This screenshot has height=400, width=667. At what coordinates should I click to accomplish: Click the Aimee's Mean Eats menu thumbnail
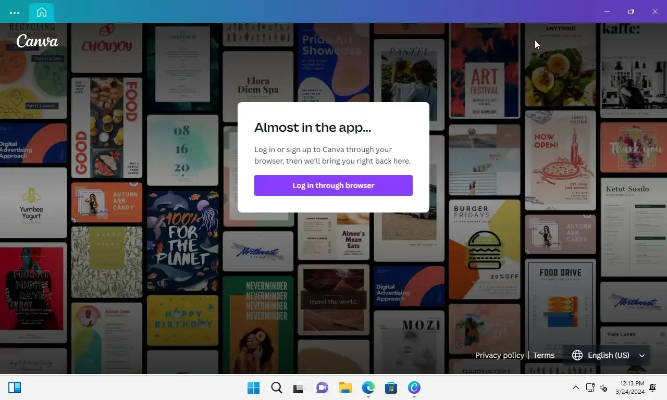(x=333, y=235)
